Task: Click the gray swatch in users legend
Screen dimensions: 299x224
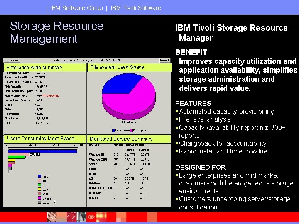Action: point(39,202)
